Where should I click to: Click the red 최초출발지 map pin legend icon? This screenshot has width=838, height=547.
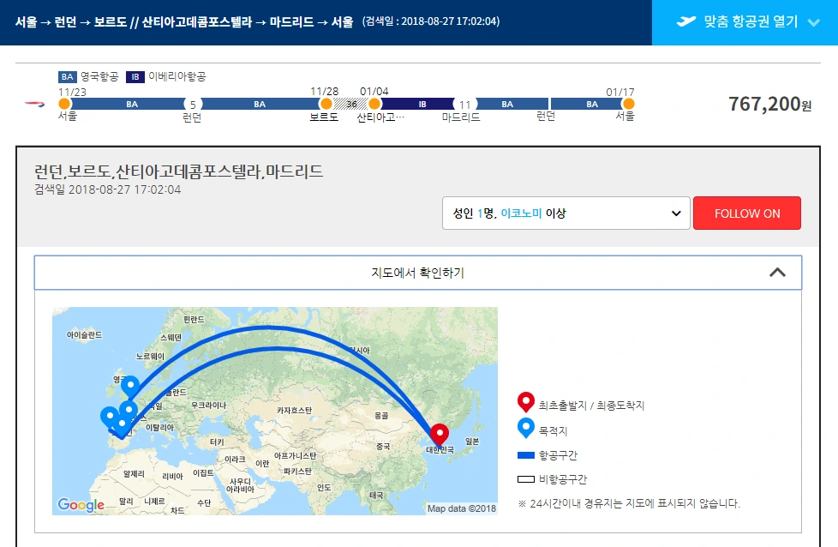point(525,402)
